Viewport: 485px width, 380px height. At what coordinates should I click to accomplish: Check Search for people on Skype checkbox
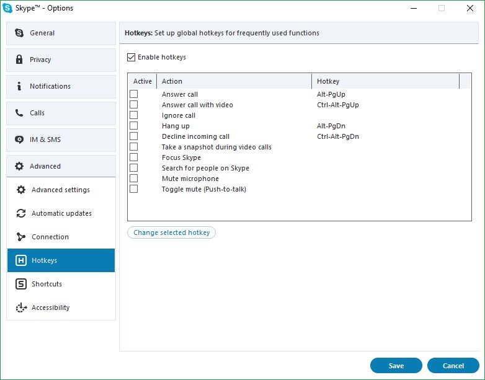133,167
